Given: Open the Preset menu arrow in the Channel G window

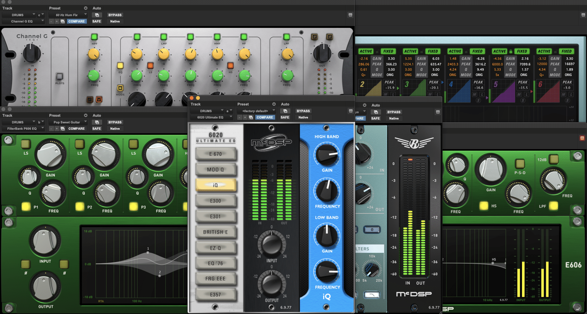Looking at the screenshot, I should [85, 8].
